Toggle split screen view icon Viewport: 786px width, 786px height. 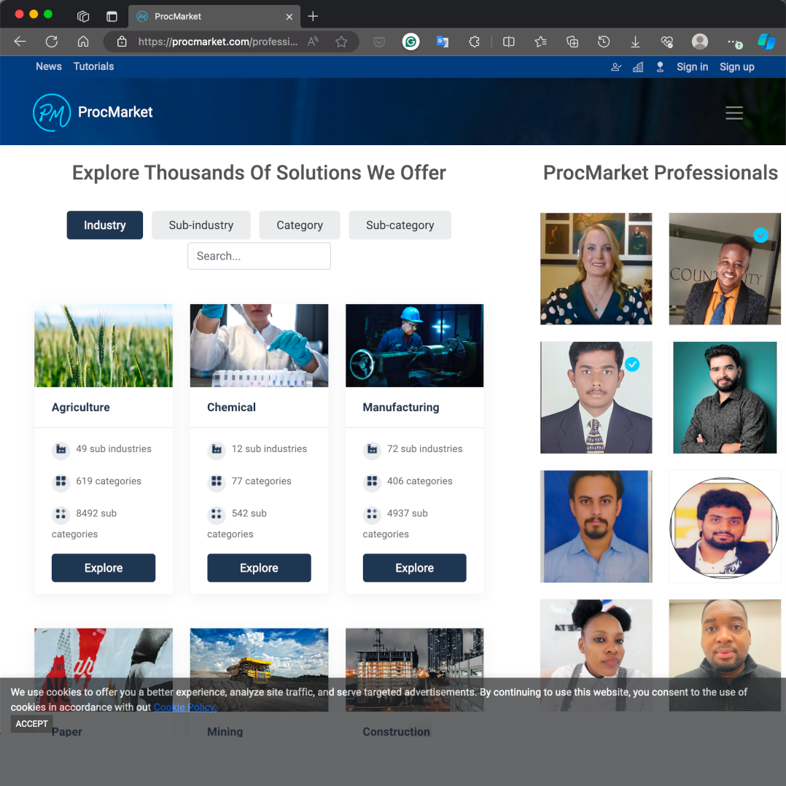(x=508, y=42)
